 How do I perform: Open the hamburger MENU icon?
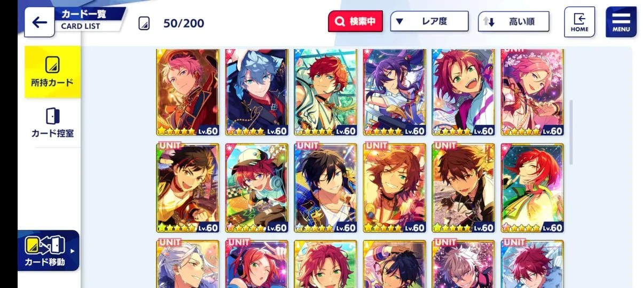(621, 22)
